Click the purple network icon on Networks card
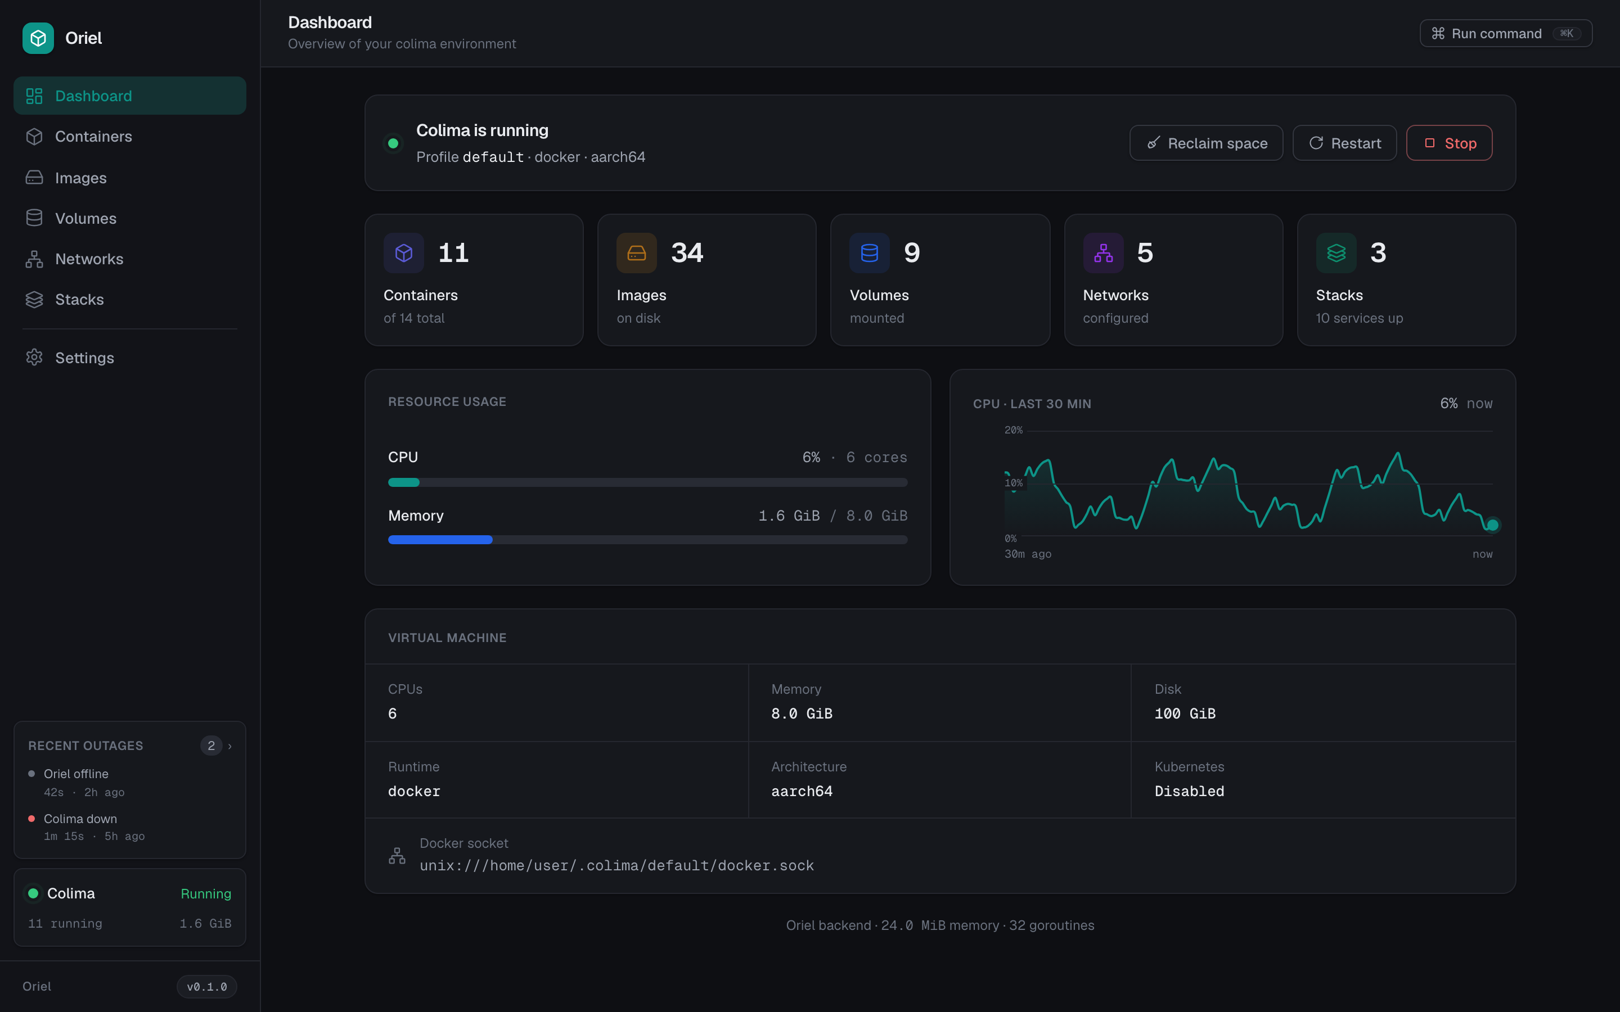1620x1012 pixels. pyautogui.click(x=1103, y=253)
